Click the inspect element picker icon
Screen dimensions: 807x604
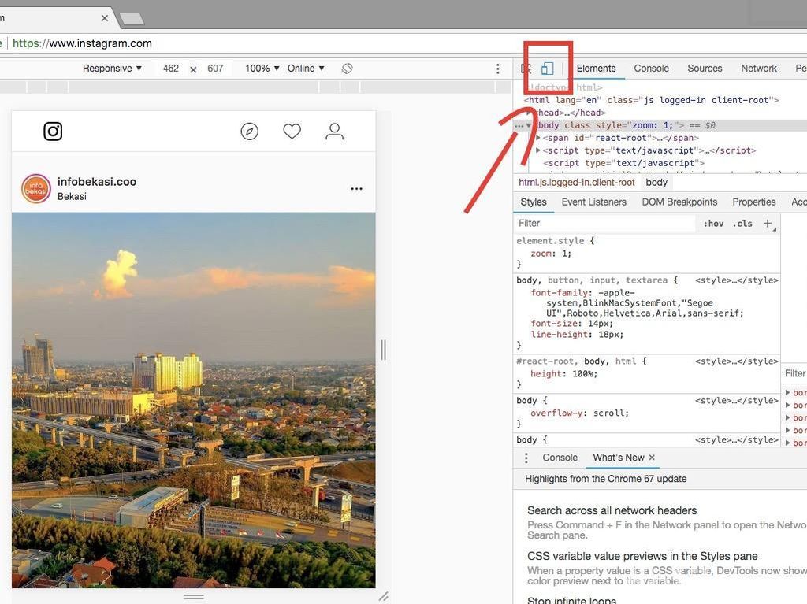pos(526,69)
